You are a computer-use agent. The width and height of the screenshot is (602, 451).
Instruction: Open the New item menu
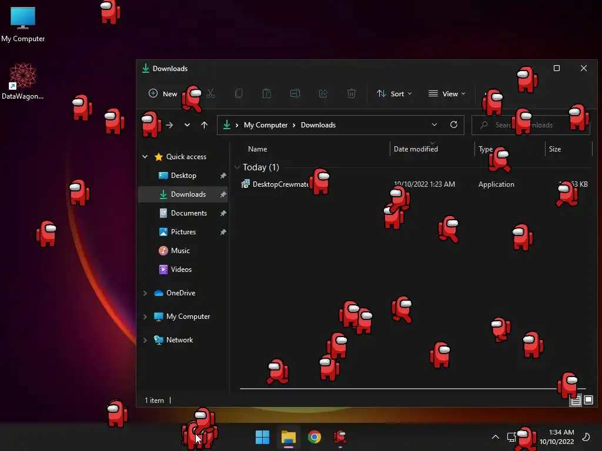pyautogui.click(x=163, y=93)
